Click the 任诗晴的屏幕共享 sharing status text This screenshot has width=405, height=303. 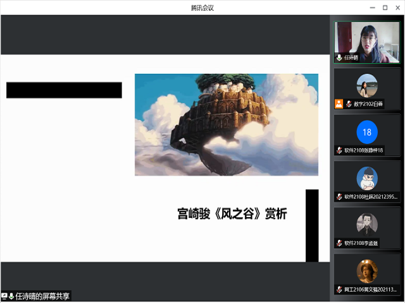pos(42,296)
